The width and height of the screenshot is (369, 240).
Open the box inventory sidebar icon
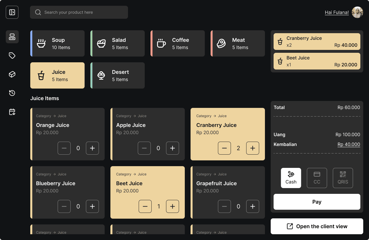tap(12, 74)
